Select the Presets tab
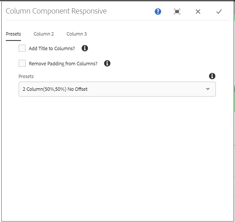Image resolution: width=235 pixels, height=222 pixels. [13, 34]
